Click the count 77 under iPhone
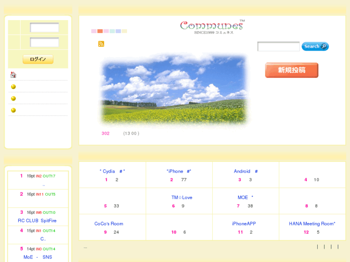This screenshot has height=262, width=350. click(184, 180)
